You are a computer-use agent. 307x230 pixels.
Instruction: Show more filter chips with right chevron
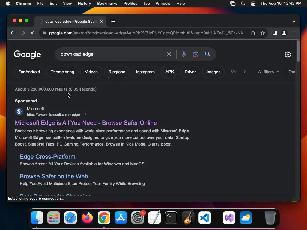tap(245, 72)
